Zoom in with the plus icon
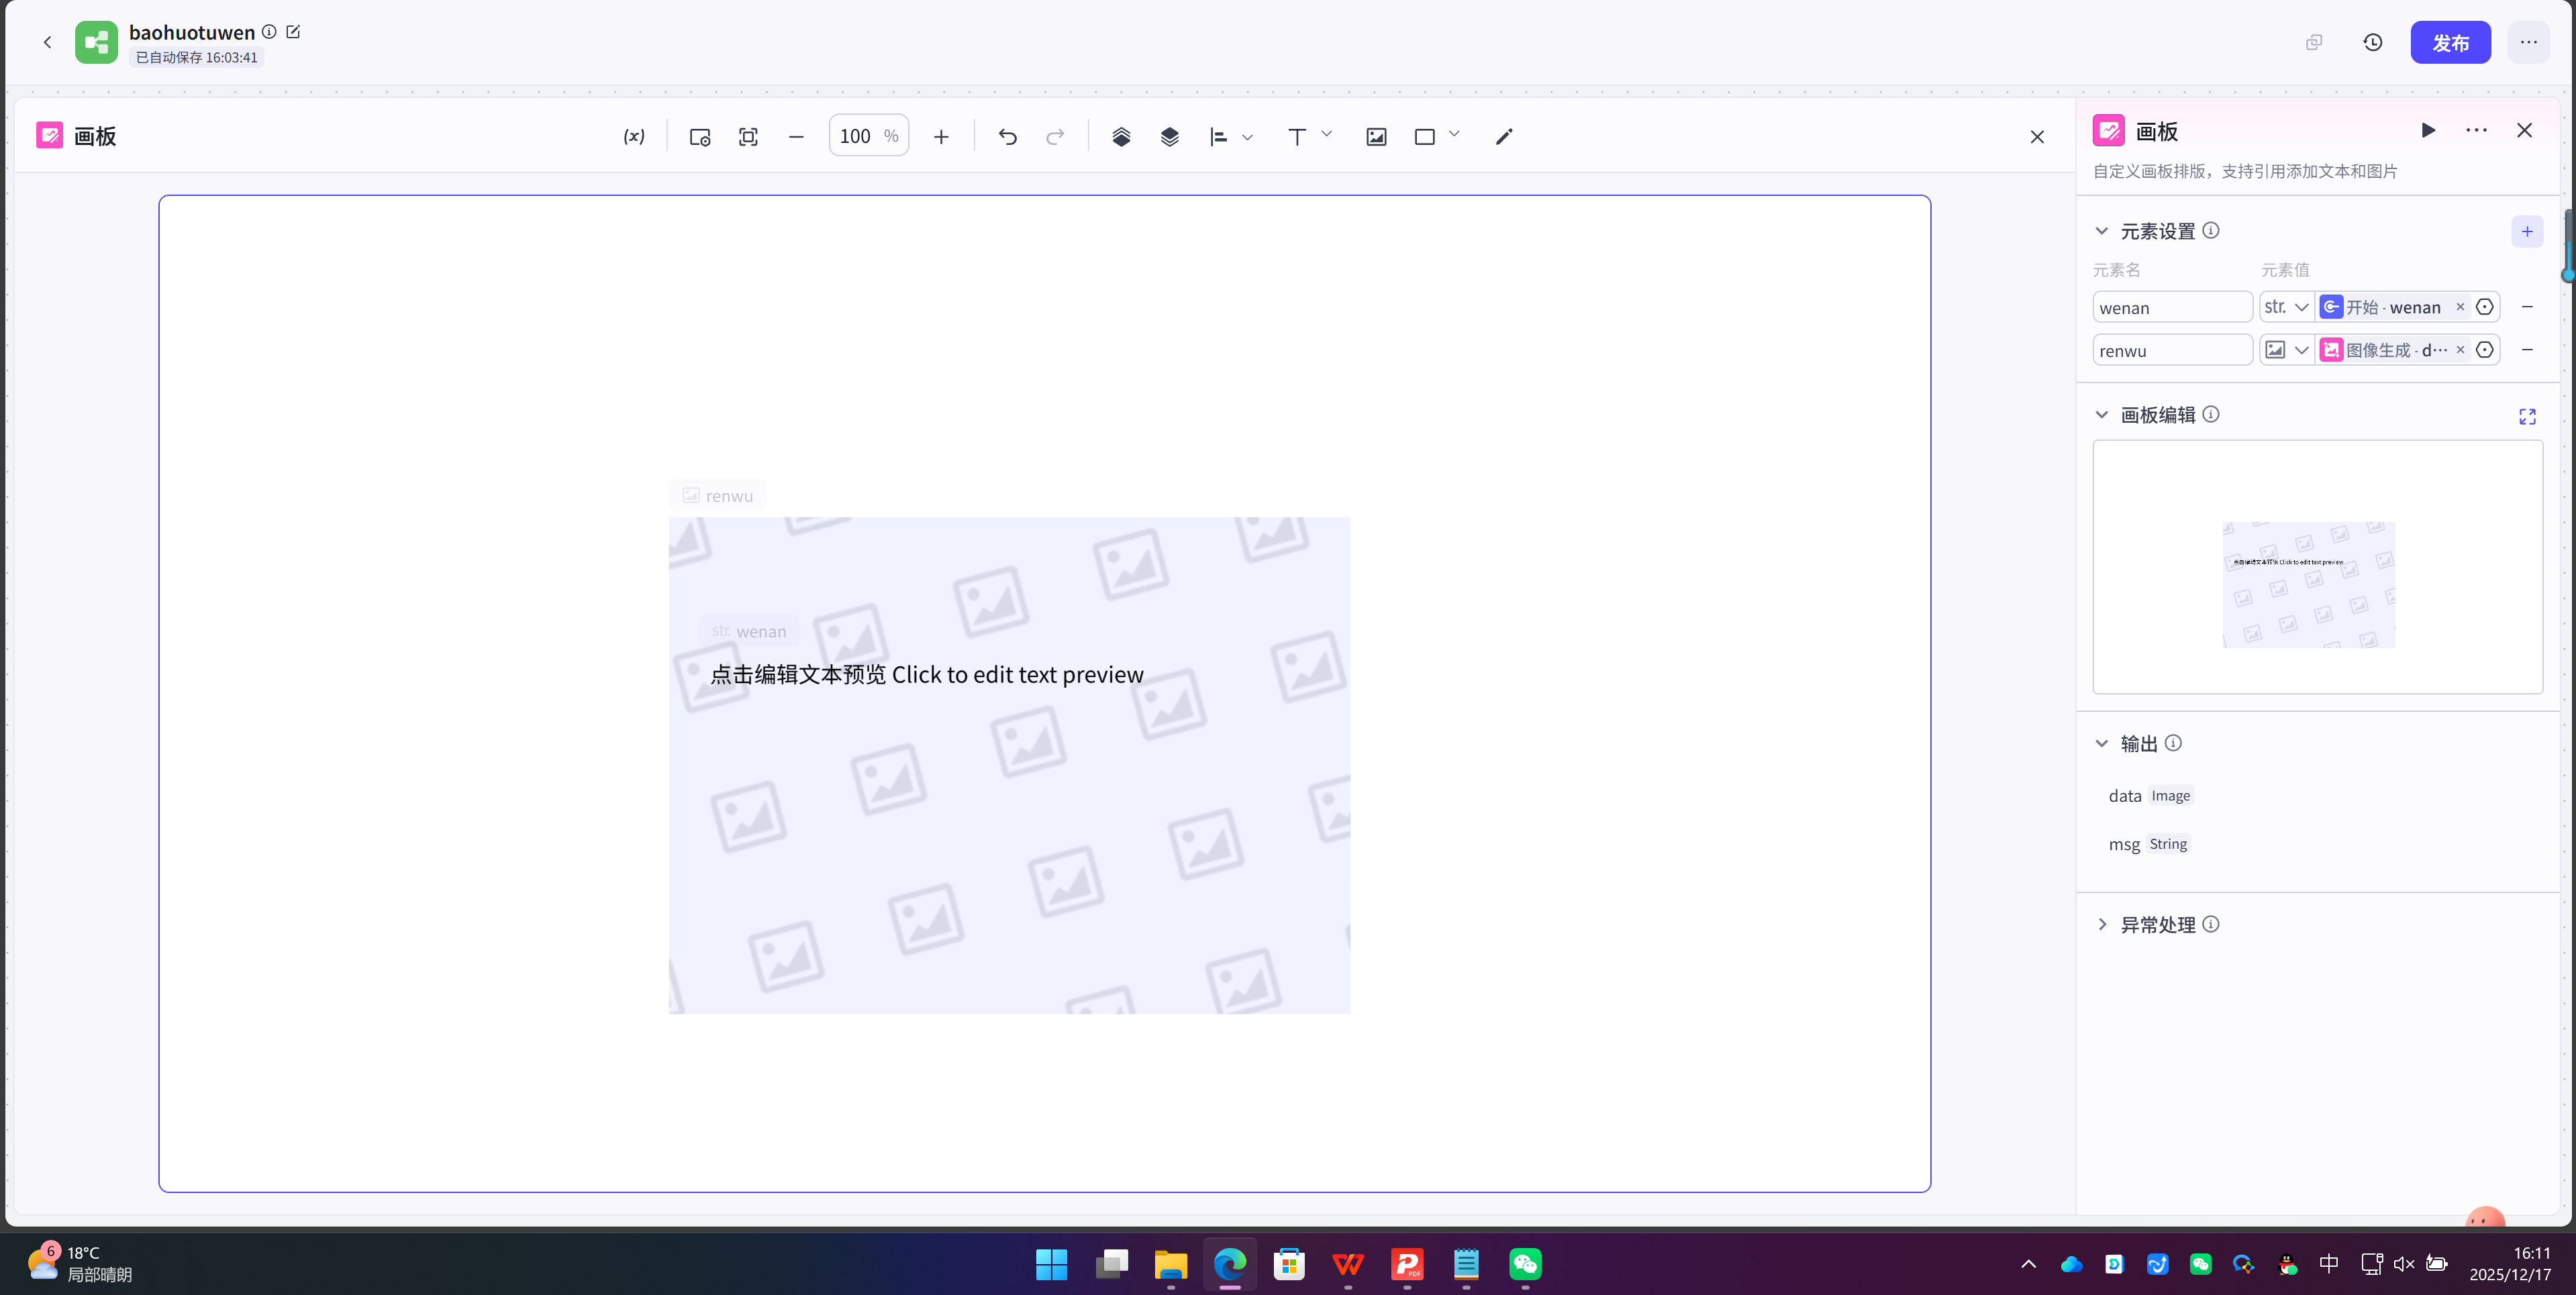This screenshot has width=2576, height=1295. 940,137
